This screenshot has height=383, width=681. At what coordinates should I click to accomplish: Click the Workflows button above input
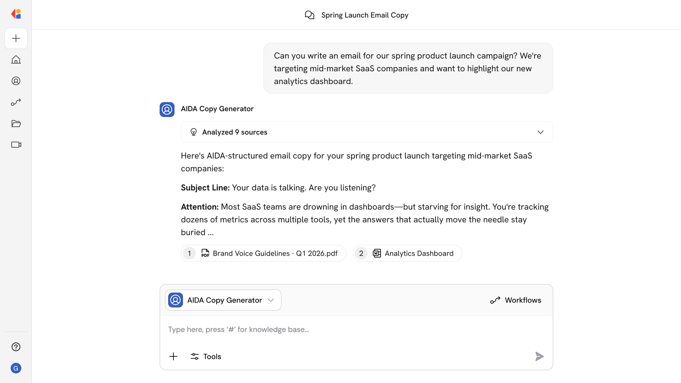pyautogui.click(x=516, y=300)
